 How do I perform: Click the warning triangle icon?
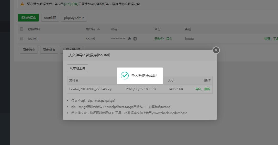pos(22,4)
